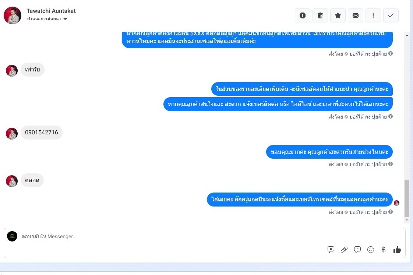Select the 0901542716 phone number message
This screenshot has height=275, width=413.
click(x=42, y=133)
